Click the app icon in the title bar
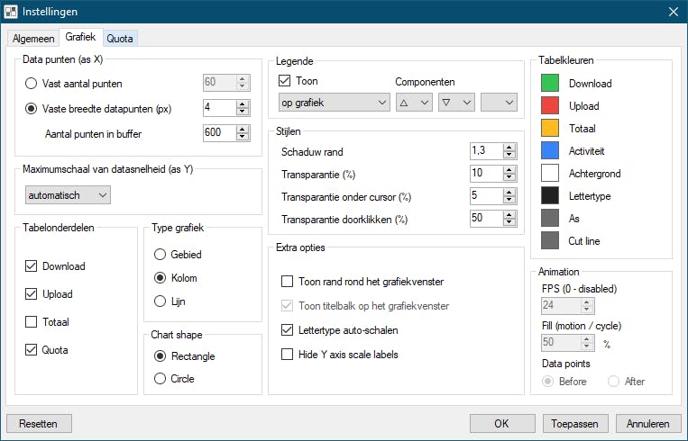This screenshot has height=441, width=688. click(x=11, y=12)
